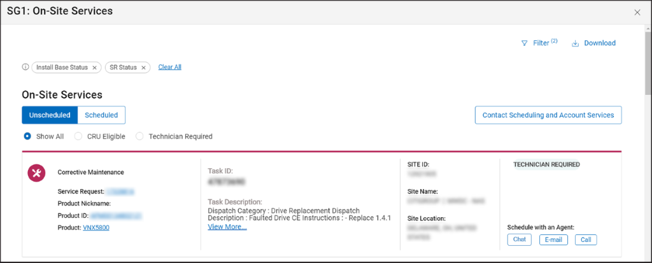652x263 pixels.
Task: Select the CRU Eligible radio option
Action: [78, 136]
